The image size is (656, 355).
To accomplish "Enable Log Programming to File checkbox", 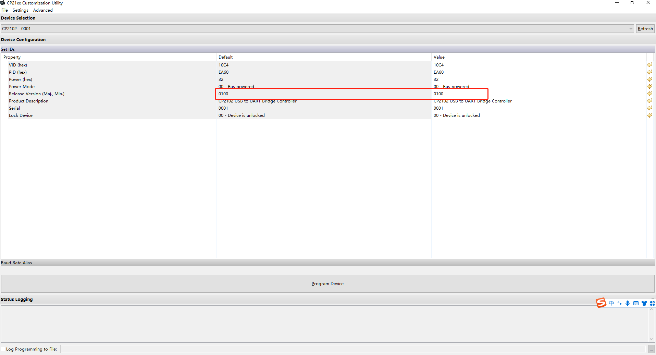I will pos(3,349).
